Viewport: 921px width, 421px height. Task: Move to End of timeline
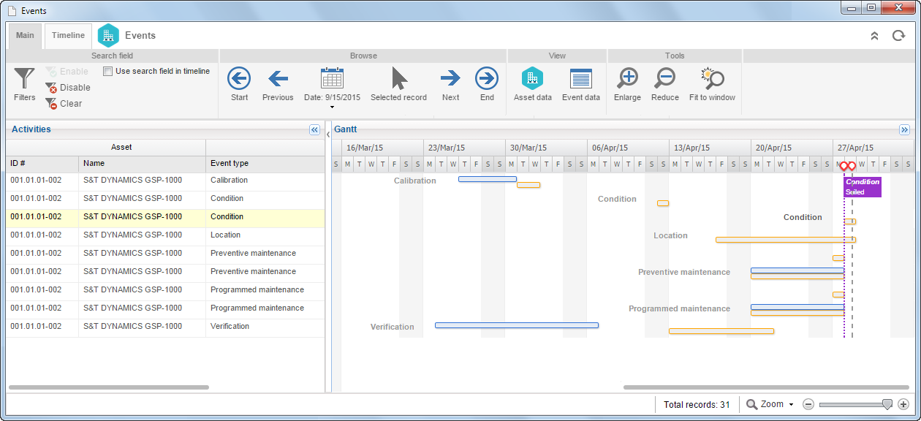click(487, 84)
